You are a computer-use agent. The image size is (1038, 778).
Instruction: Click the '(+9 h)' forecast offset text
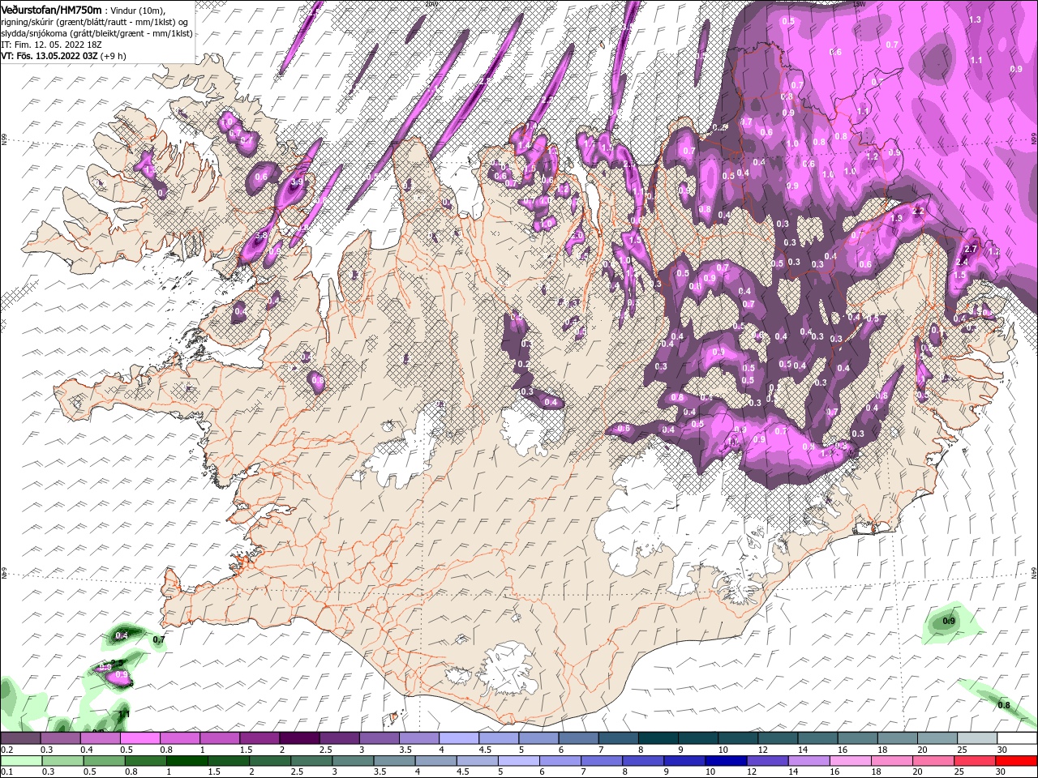tap(112, 56)
